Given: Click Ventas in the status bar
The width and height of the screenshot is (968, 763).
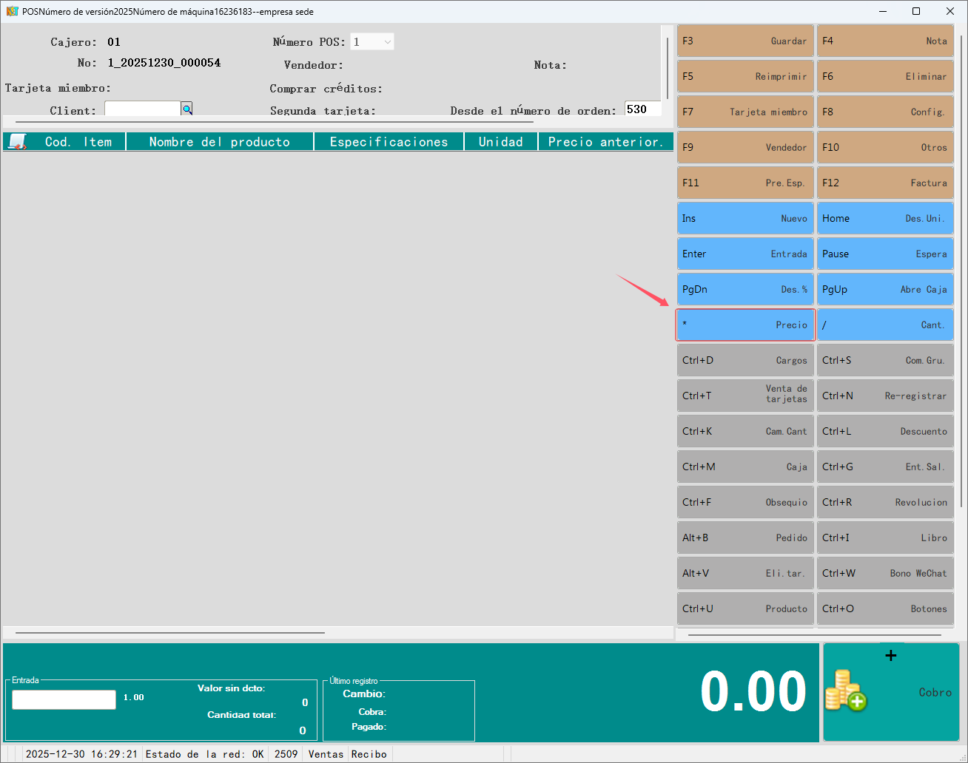Looking at the screenshot, I should pyautogui.click(x=326, y=754).
